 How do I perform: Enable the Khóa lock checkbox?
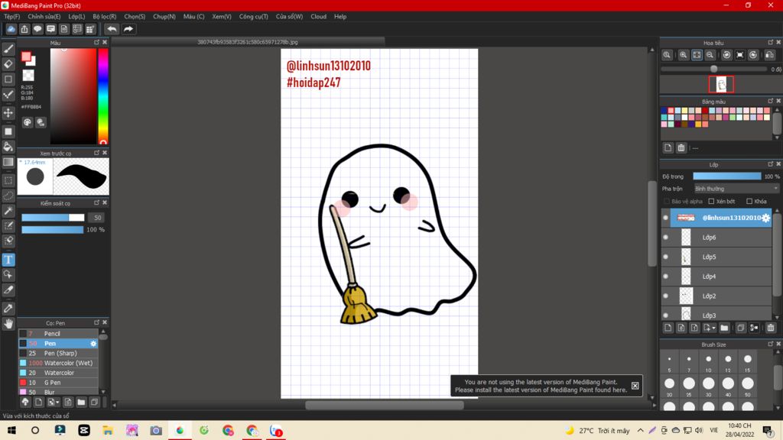click(749, 202)
